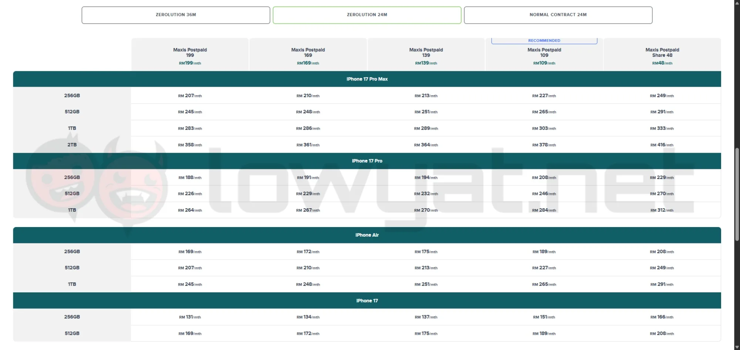This screenshot has width=740, height=350.
Task: Collapse the iPhone Air section header
Action: tap(367, 235)
